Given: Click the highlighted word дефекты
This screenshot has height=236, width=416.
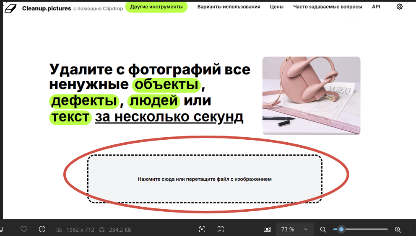Looking at the screenshot, I should pyautogui.click(x=84, y=101).
